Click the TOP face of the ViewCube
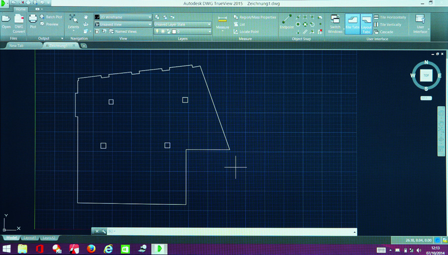 point(426,76)
